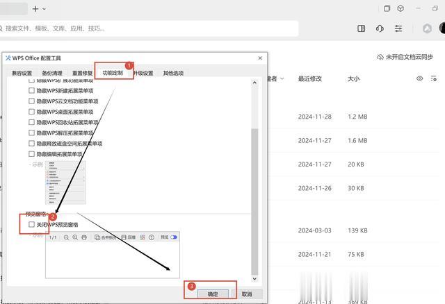Screen dimensions: 445x304
Task: Click the search files and templates field
Action: [147, 28]
